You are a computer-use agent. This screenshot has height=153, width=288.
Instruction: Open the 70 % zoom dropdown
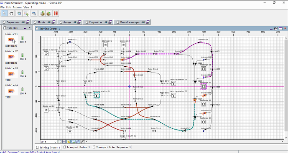[48, 142]
